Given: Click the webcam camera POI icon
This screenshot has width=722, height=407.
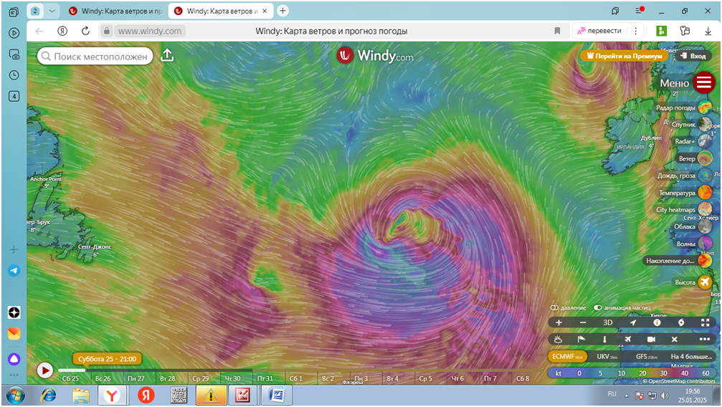Looking at the screenshot, I should 651,340.
